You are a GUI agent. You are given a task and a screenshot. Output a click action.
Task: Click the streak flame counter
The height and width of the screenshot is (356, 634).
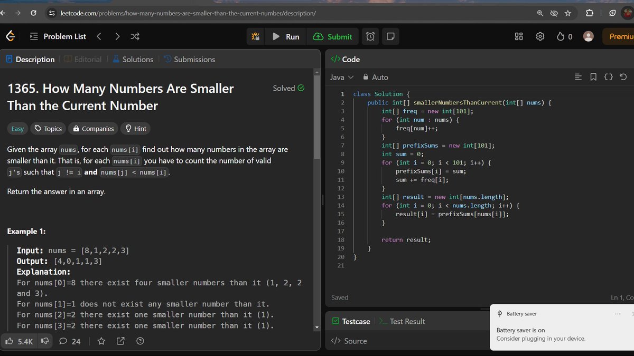564,36
